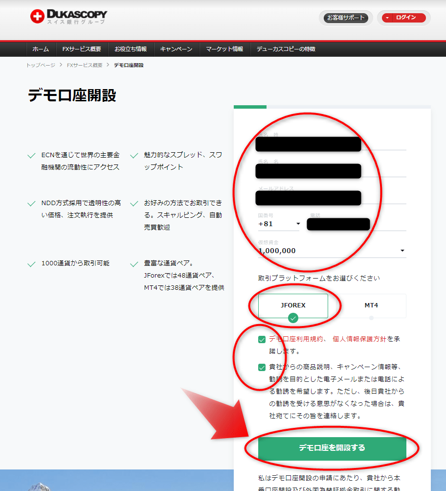Select キャンペーン from the navigation menu
This screenshot has width=446, height=491.
coord(176,49)
